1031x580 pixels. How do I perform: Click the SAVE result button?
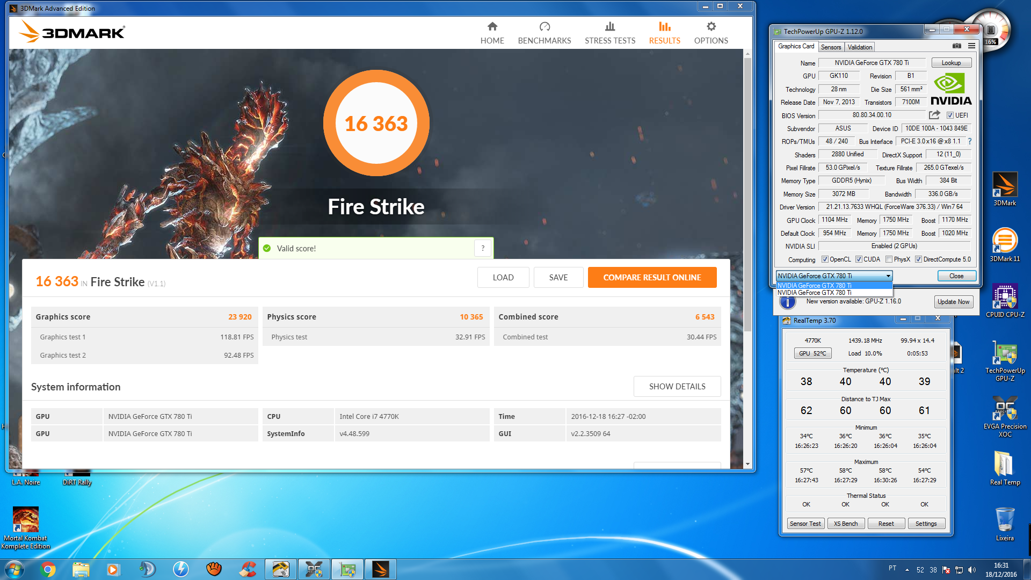click(558, 278)
